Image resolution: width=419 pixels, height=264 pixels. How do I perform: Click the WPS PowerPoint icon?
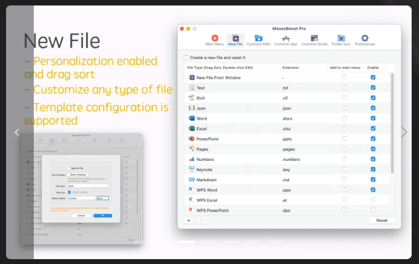[191, 210]
